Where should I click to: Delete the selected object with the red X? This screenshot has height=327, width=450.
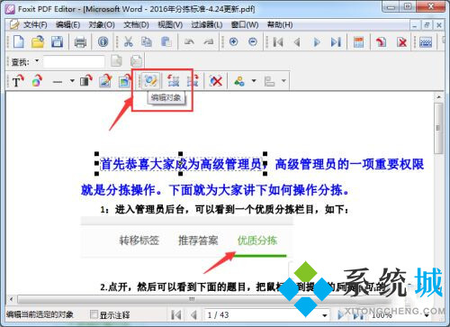215,80
